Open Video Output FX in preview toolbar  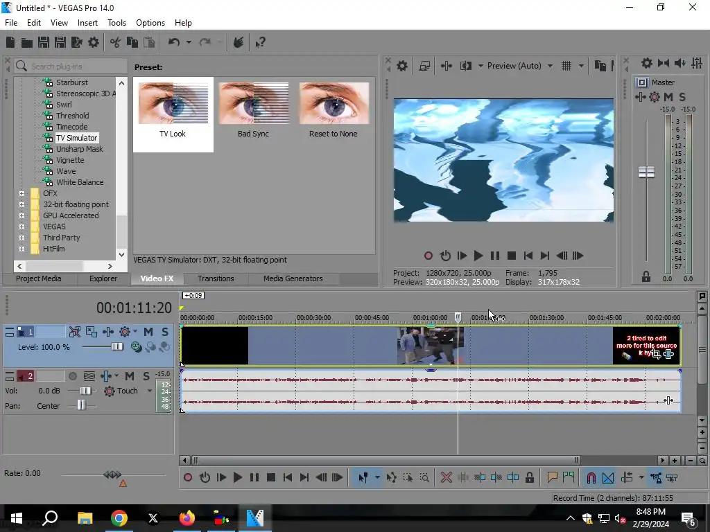[x=447, y=66]
